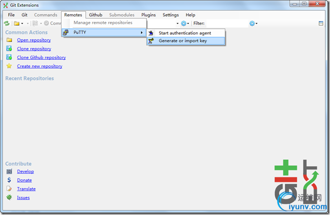Open the Submodules menu
The width and height of the screenshot is (330, 215).
[x=122, y=15]
